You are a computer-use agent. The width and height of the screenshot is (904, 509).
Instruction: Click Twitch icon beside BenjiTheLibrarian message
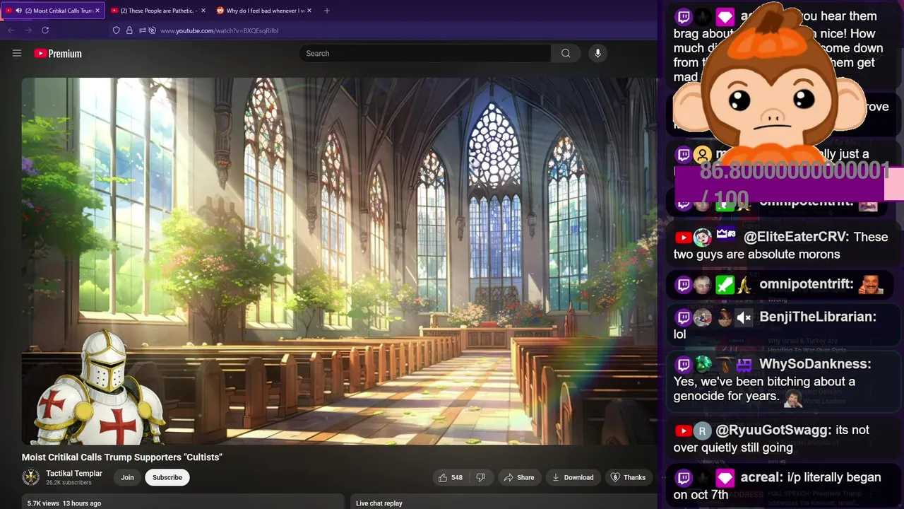[683, 317]
